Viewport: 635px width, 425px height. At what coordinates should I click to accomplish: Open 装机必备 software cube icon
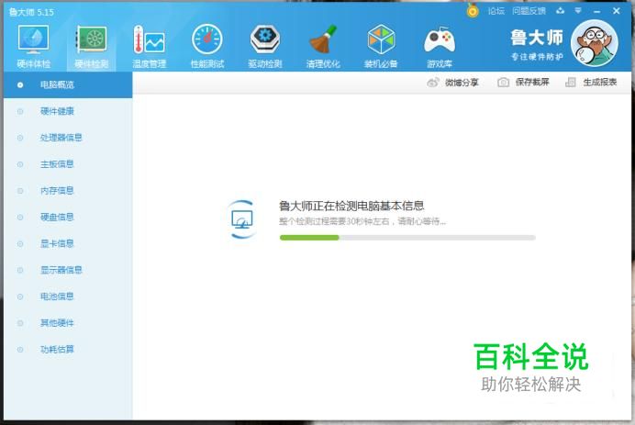point(381,45)
